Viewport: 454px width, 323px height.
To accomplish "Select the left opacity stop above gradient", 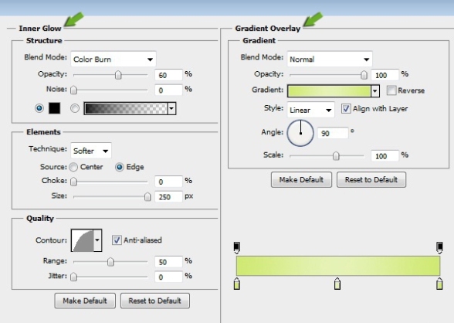I will [236, 248].
